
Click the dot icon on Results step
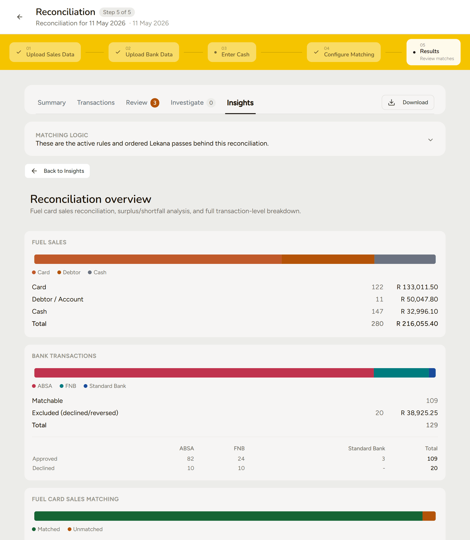pyautogui.click(x=414, y=52)
